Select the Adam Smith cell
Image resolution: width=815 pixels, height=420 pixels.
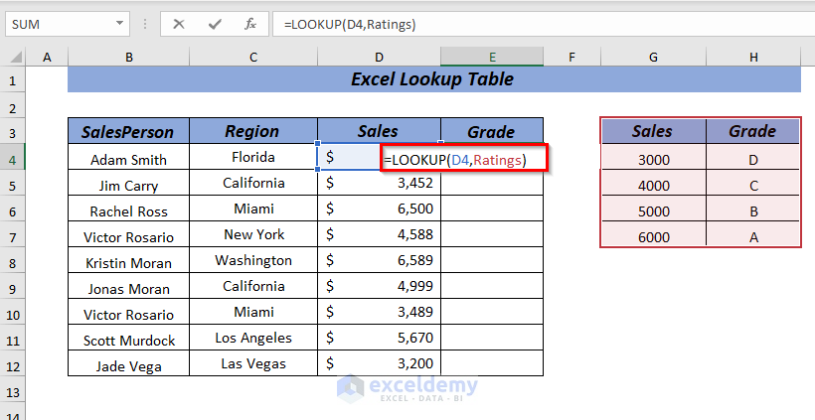pyautogui.click(x=128, y=157)
